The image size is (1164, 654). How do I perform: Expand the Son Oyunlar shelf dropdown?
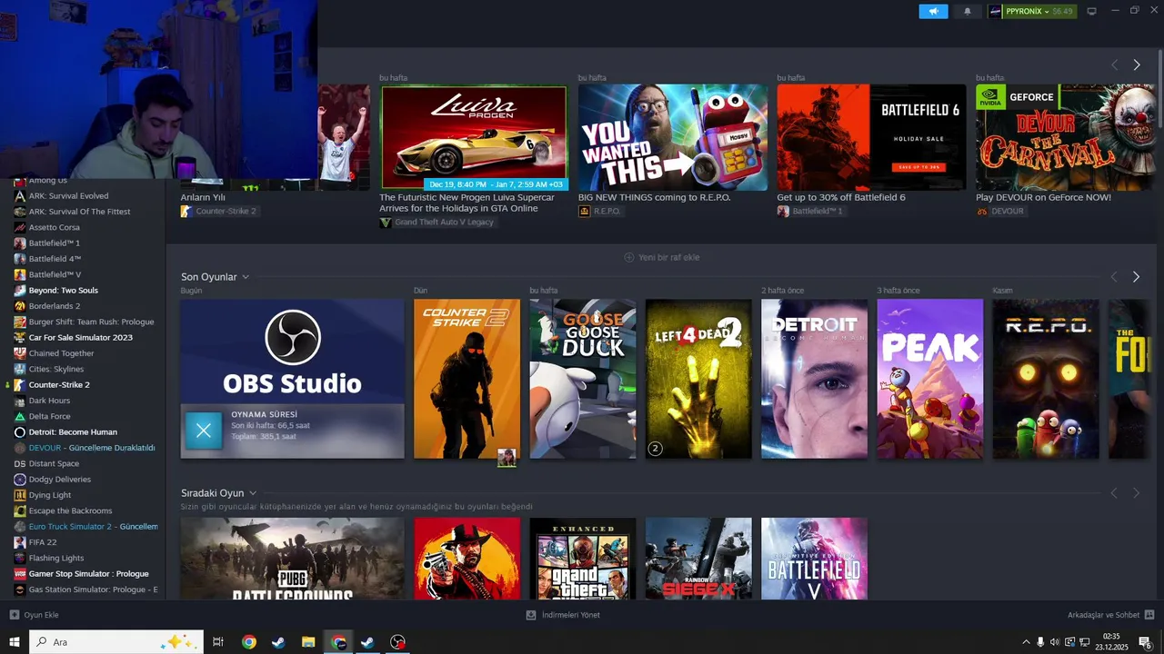[246, 277]
